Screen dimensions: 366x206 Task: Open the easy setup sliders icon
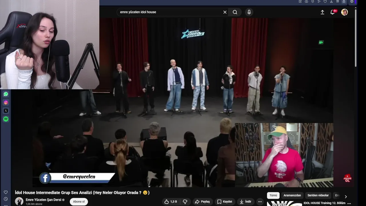point(338,1)
